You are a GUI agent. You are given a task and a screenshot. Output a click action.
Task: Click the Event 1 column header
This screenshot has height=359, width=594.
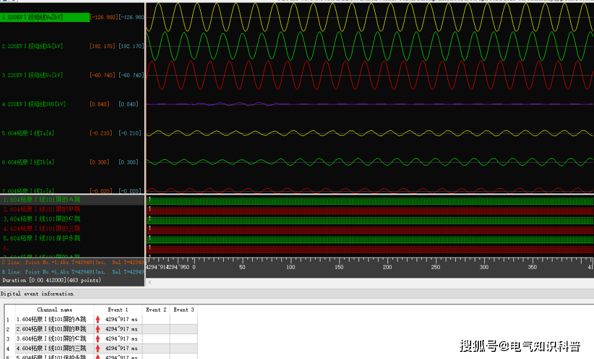click(x=118, y=310)
